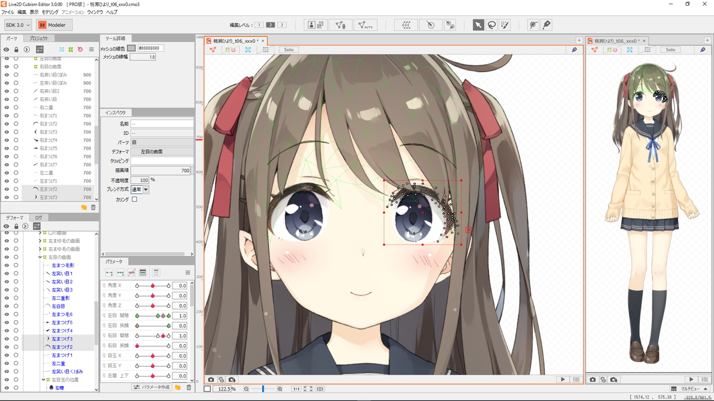Click the snapshot camera icon in main canvas
This screenshot has height=401, width=714.
tap(211, 379)
